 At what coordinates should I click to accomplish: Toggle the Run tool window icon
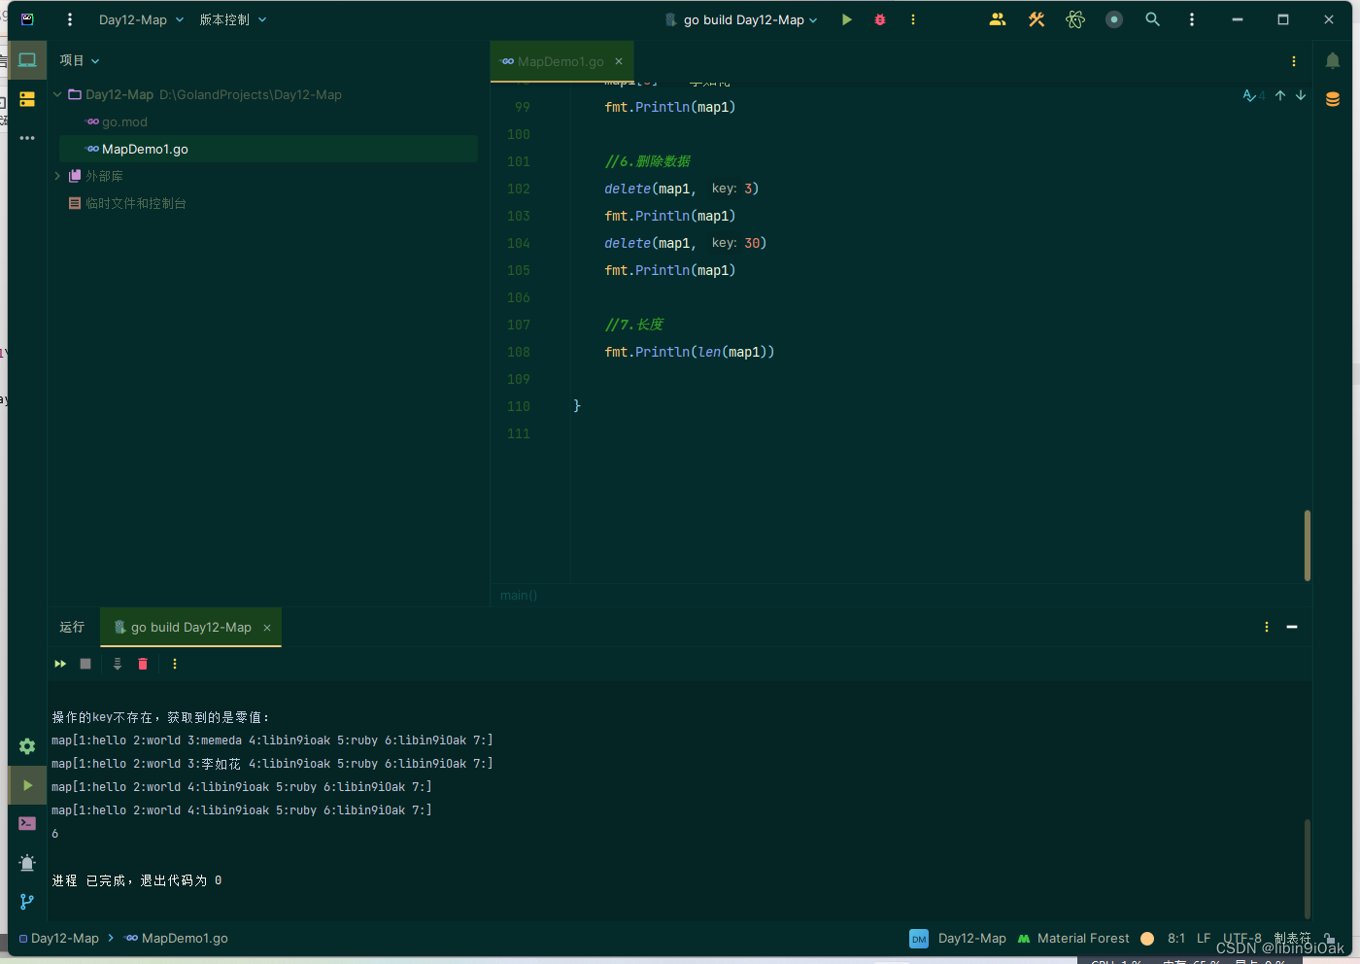[x=27, y=785]
